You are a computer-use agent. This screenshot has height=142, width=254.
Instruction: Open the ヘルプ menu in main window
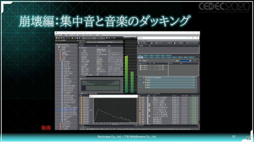click(x=100, y=35)
